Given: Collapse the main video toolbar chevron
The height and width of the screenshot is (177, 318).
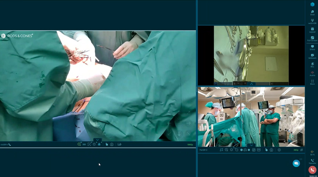Looking at the screenshot, I should point(98,140).
